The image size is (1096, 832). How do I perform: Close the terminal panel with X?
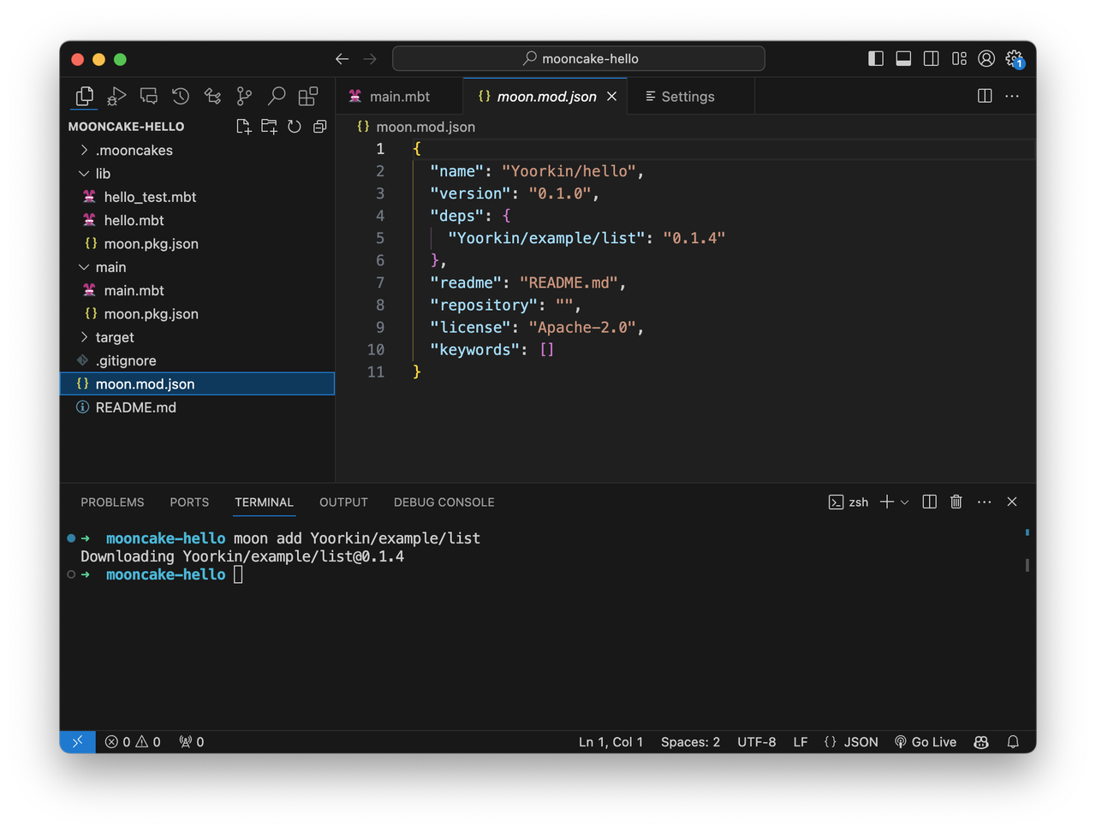(1012, 502)
